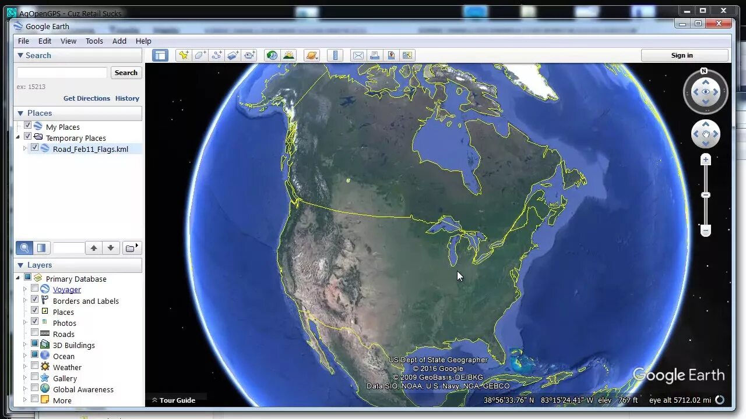The height and width of the screenshot is (419, 746).
Task: Zoom out with the minus button
Action: pos(706,231)
